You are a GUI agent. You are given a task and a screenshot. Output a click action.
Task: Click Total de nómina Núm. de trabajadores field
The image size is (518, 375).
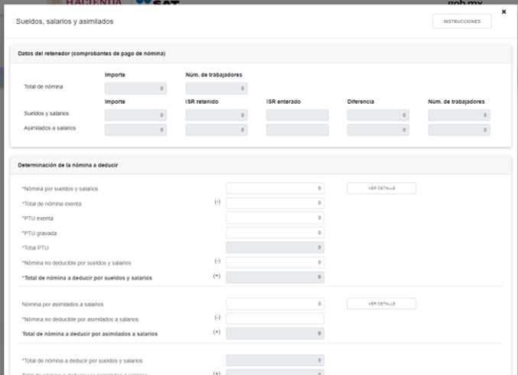(x=217, y=89)
